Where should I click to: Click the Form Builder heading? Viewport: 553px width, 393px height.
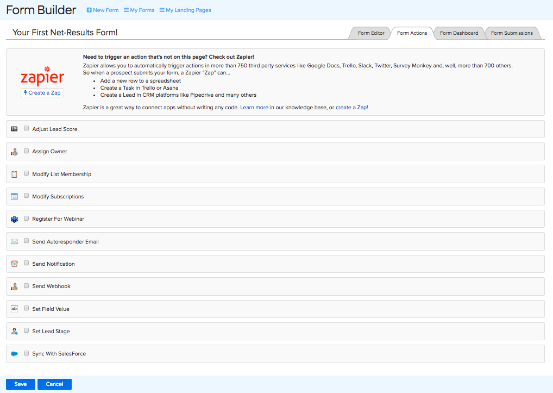click(41, 10)
